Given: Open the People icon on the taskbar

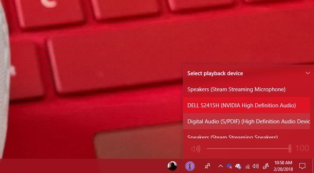Looking at the screenshot, I should point(208,166).
